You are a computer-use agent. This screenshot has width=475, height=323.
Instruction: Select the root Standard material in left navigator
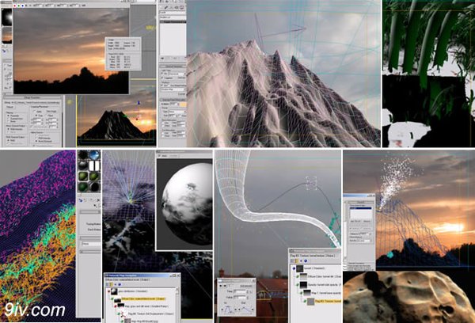pos(127,291)
